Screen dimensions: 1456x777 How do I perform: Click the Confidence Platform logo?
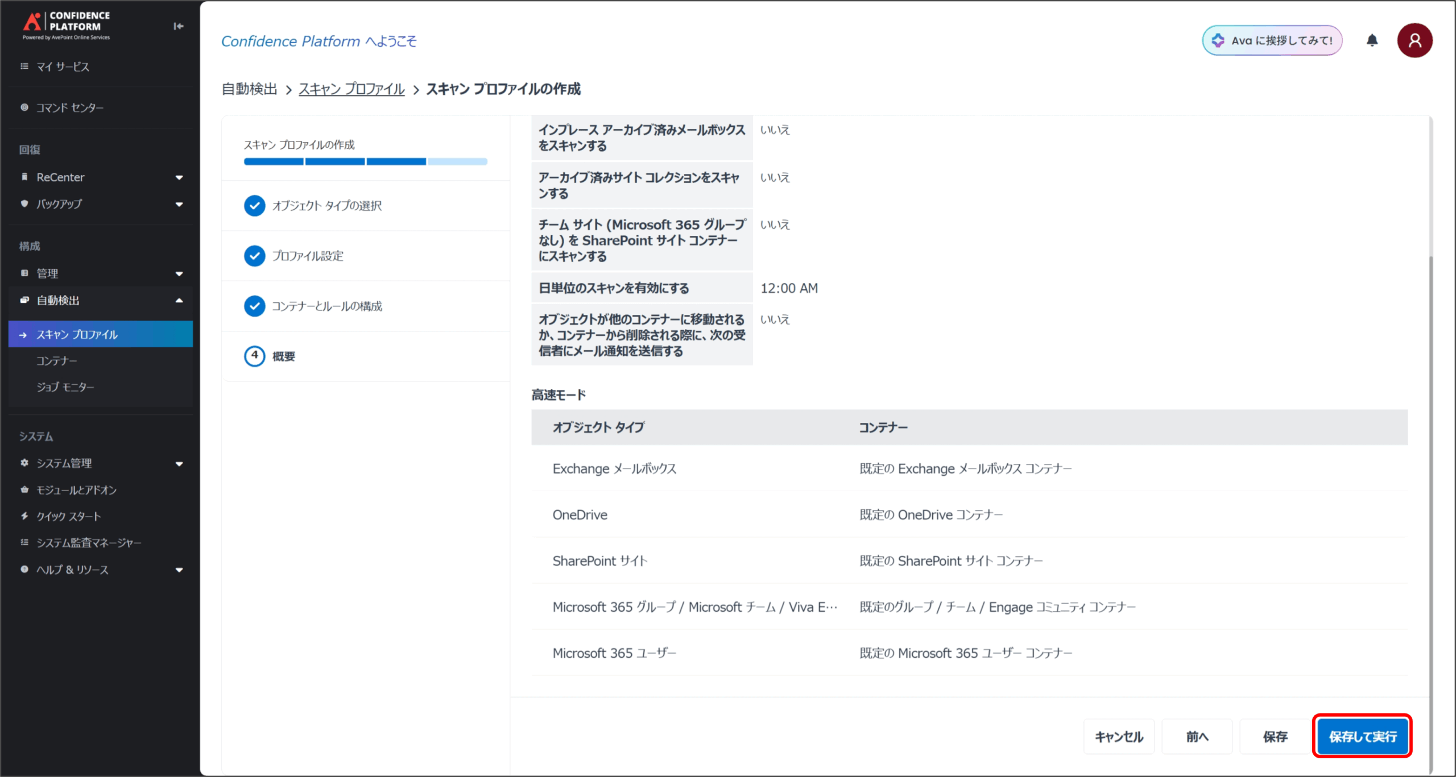(66, 25)
